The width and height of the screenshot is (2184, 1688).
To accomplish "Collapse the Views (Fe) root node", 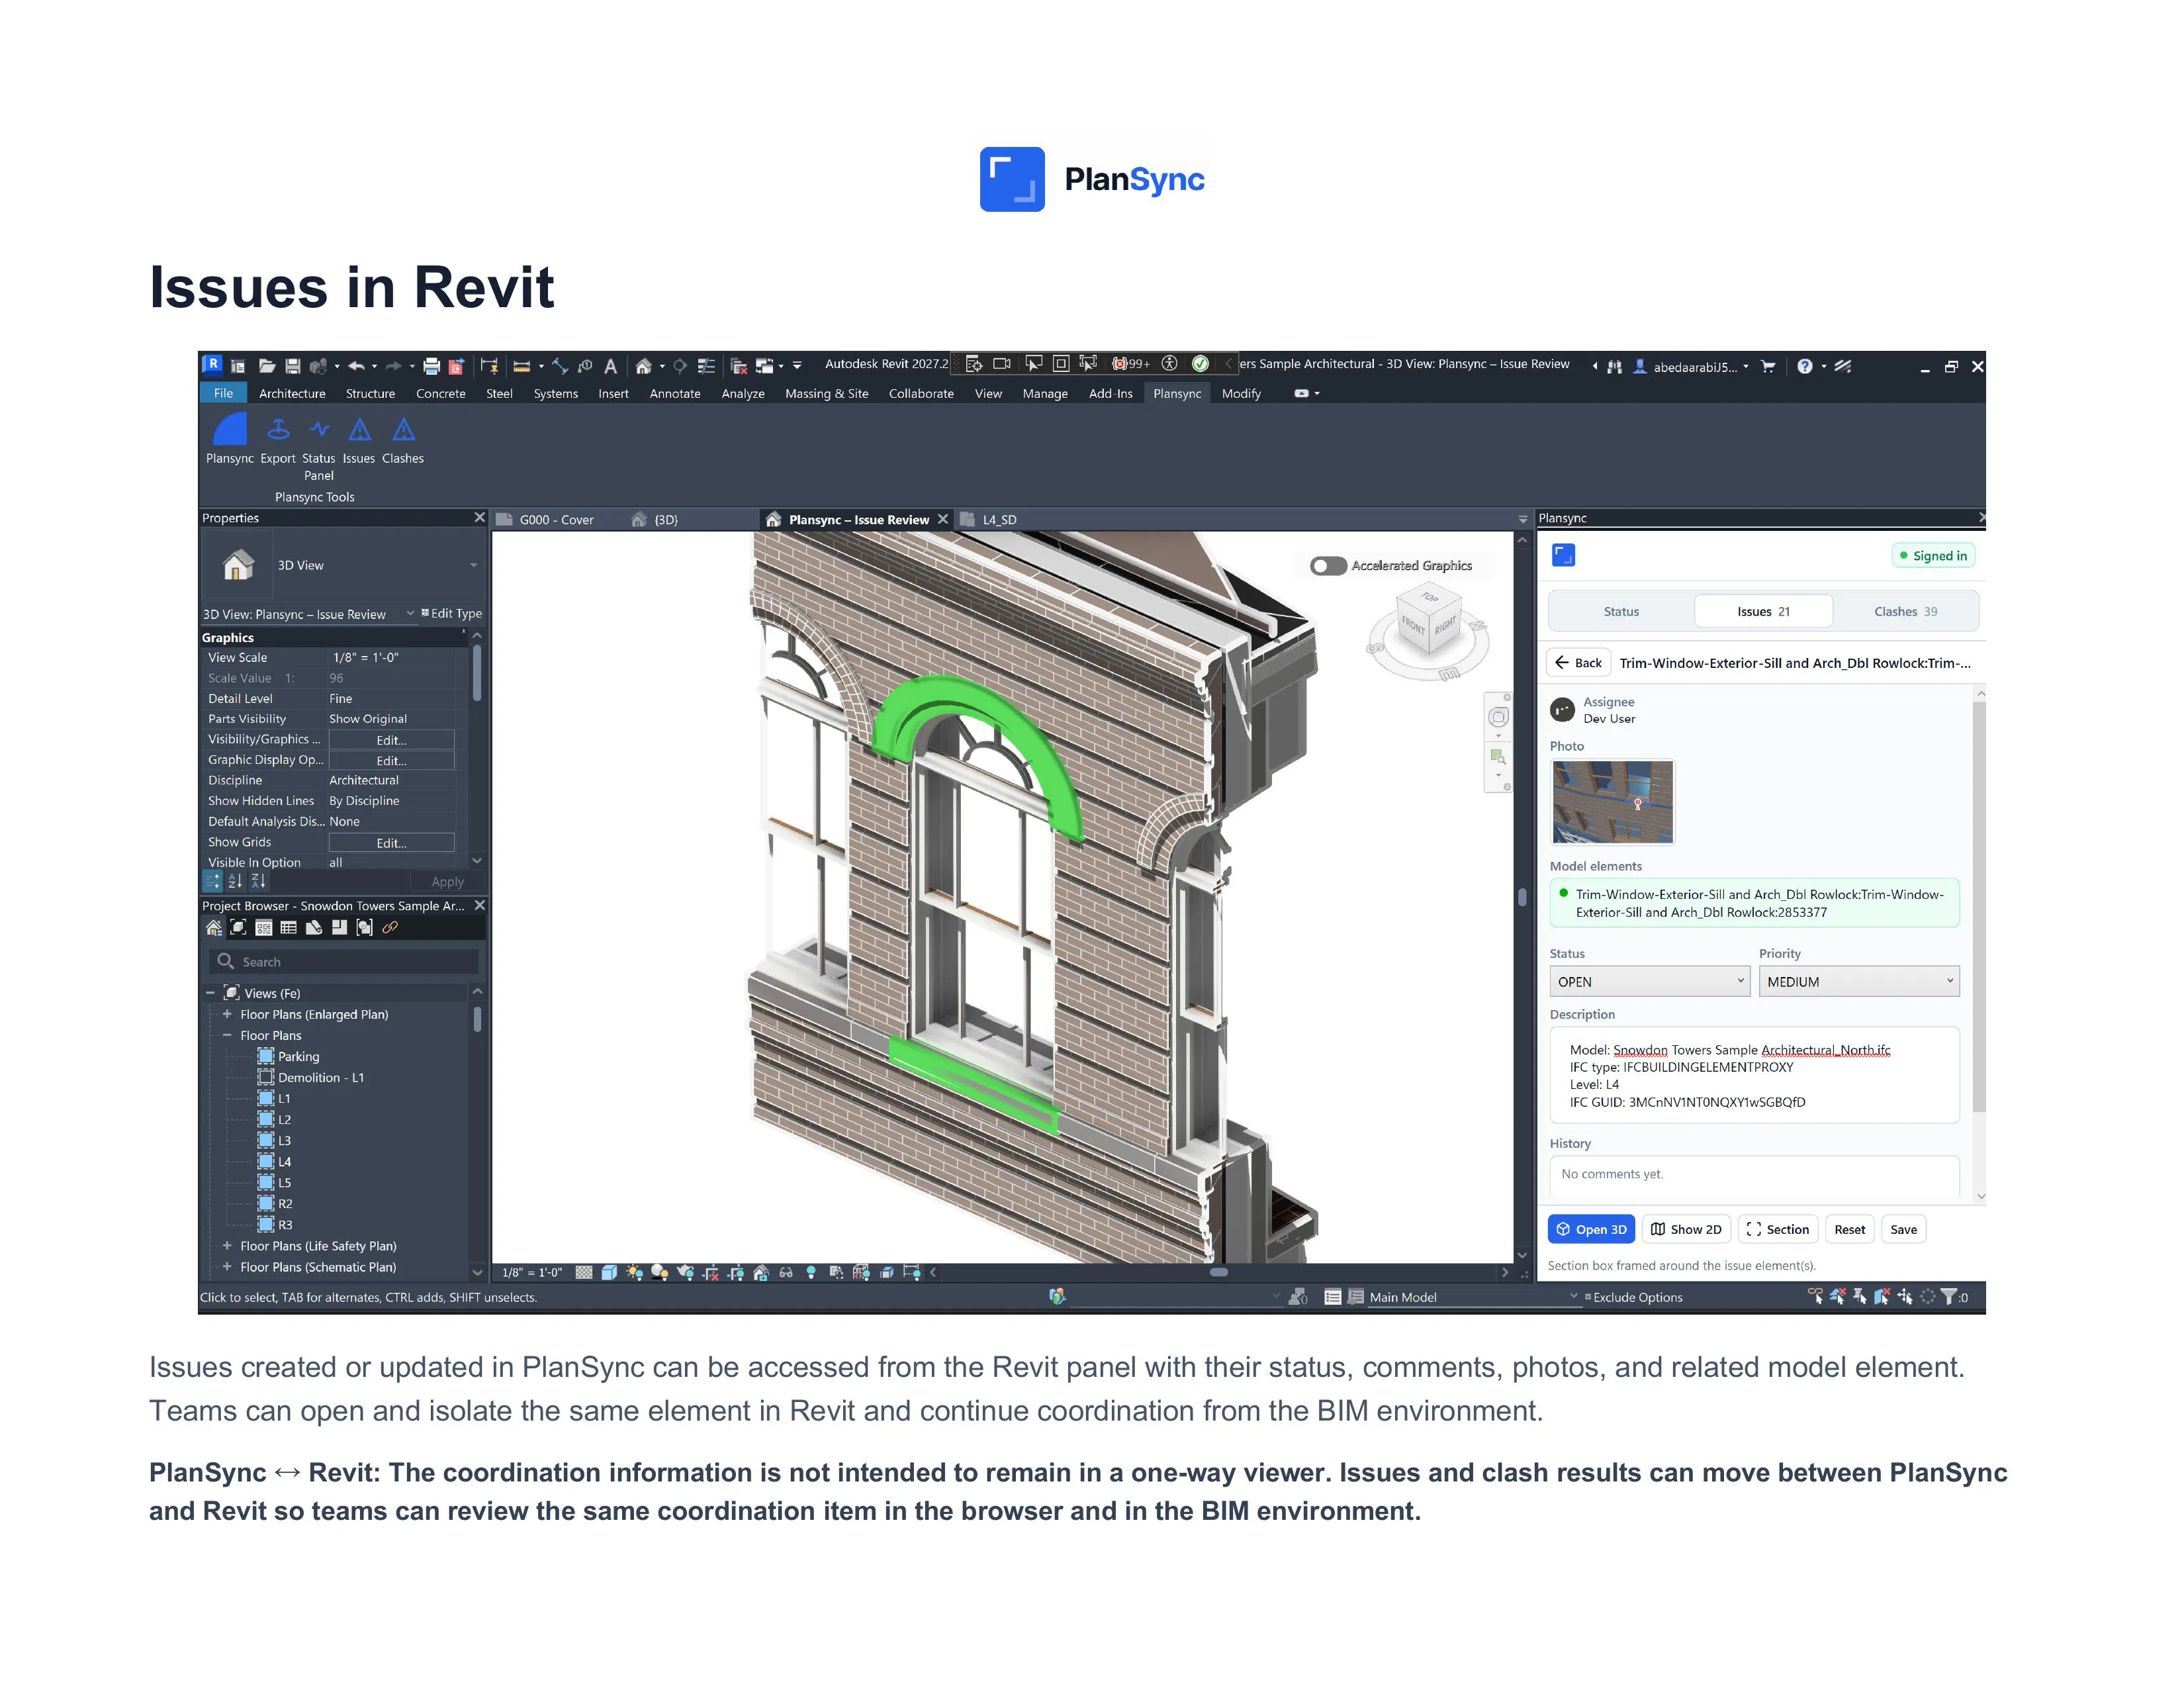I will [210, 993].
